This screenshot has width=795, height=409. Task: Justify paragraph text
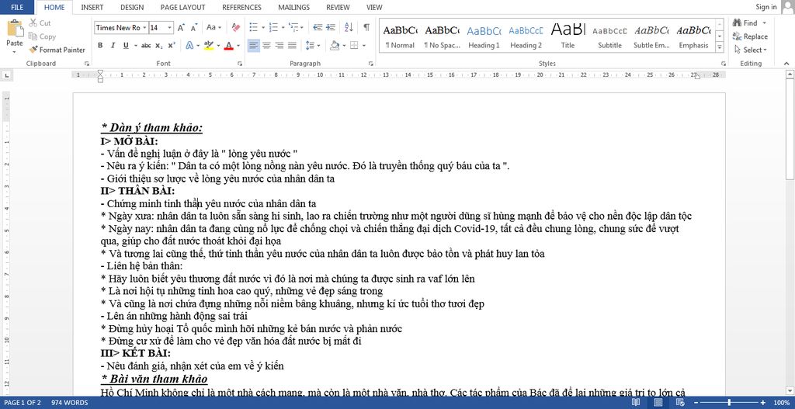point(292,46)
